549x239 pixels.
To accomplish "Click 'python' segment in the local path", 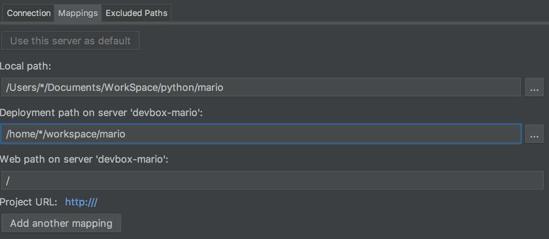I will point(177,87).
